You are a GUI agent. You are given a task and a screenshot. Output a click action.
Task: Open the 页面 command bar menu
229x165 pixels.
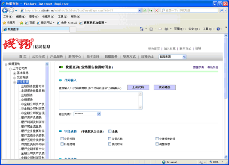point(180,29)
